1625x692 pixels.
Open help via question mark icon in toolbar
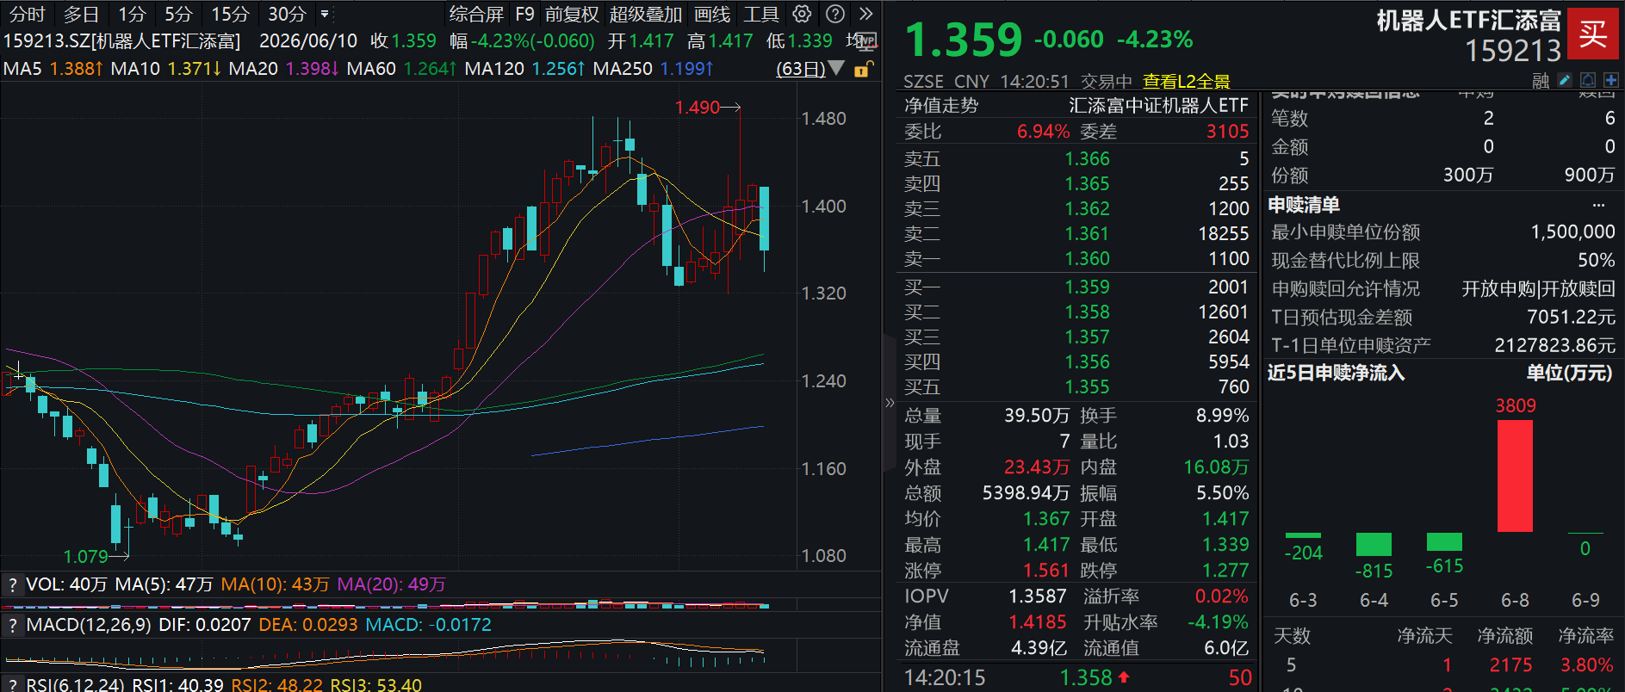click(834, 14)
